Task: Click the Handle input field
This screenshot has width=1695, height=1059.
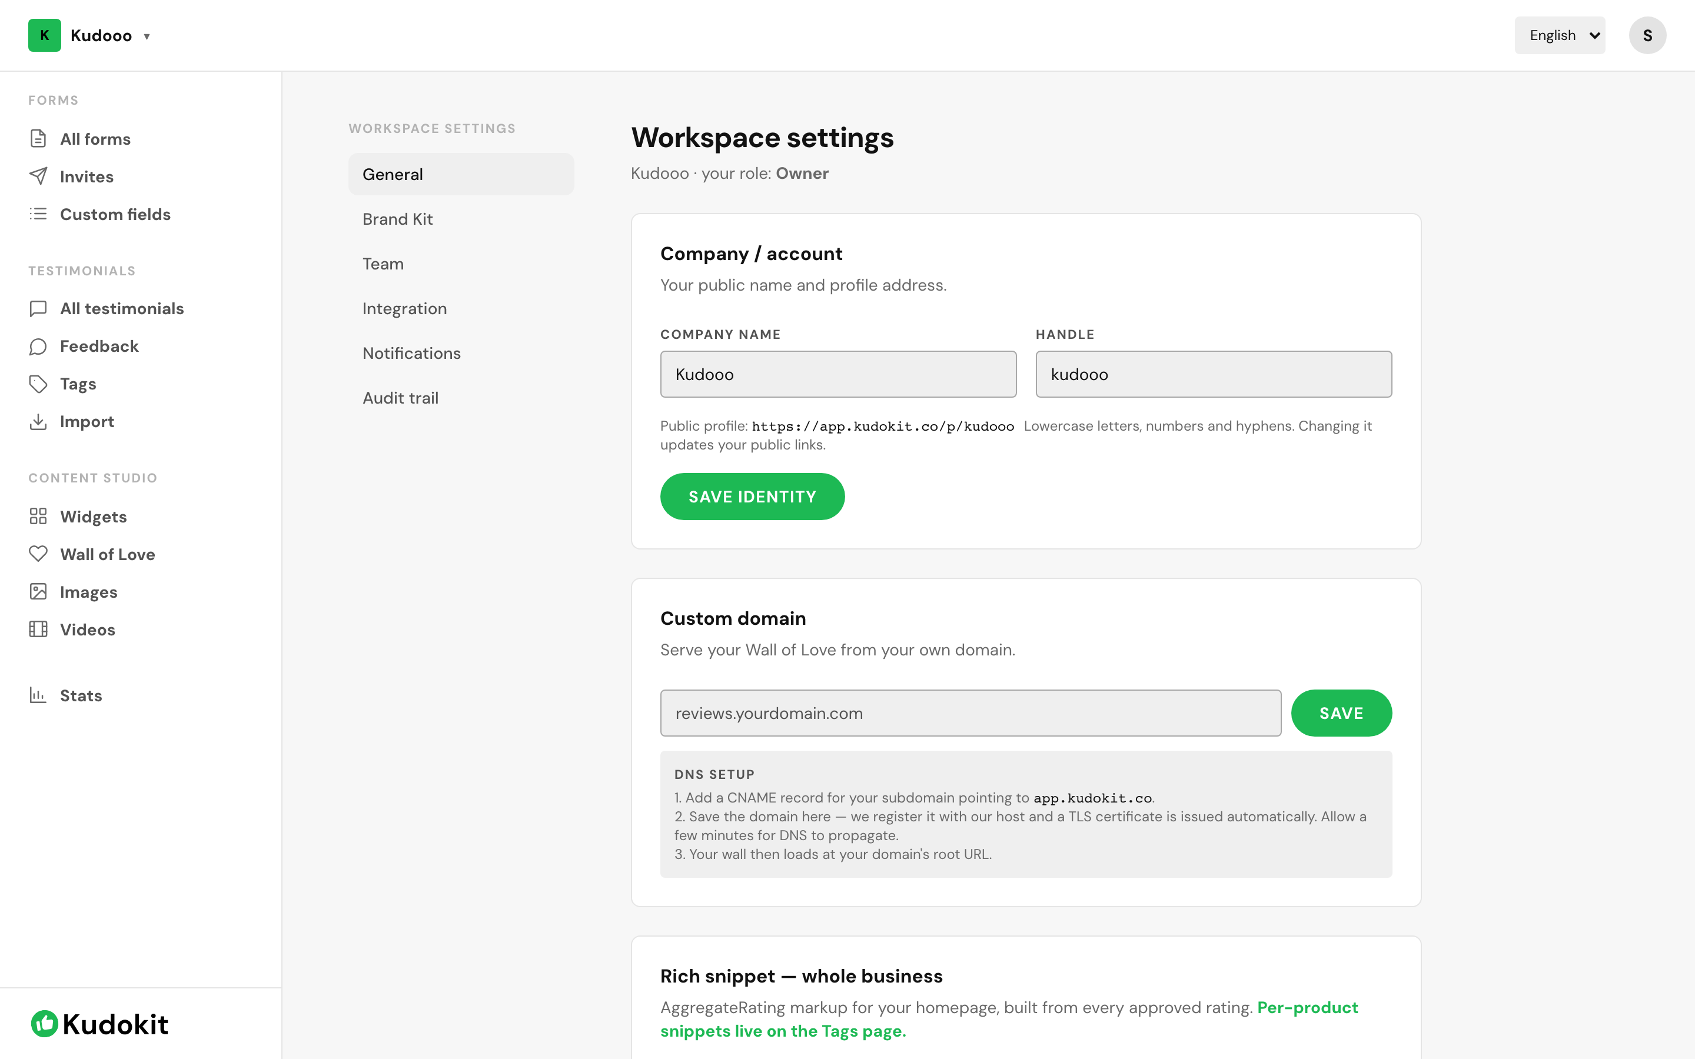Action: [x=1213, y=374]
